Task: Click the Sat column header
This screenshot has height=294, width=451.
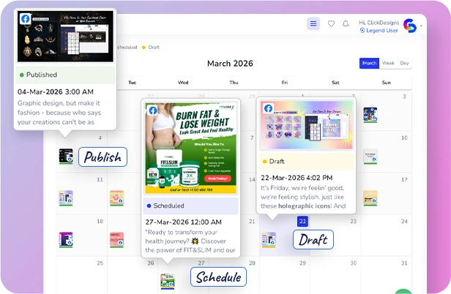Action: (335, 83)
